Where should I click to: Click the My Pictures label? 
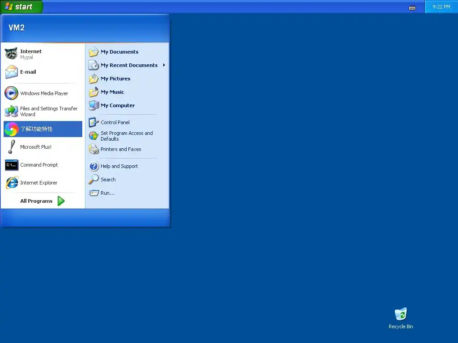point(115,79)
